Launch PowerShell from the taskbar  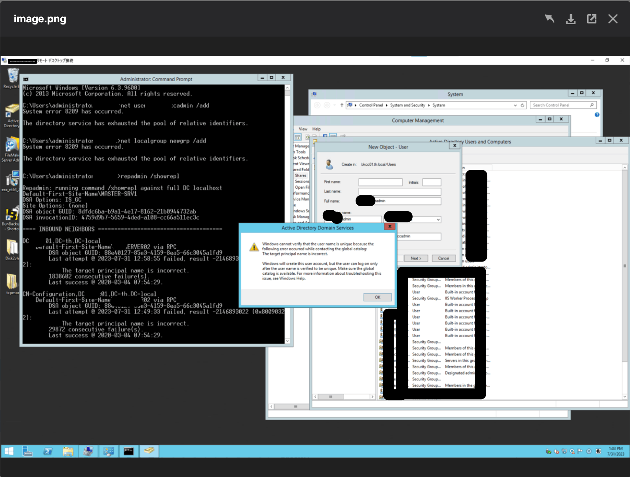48,451
